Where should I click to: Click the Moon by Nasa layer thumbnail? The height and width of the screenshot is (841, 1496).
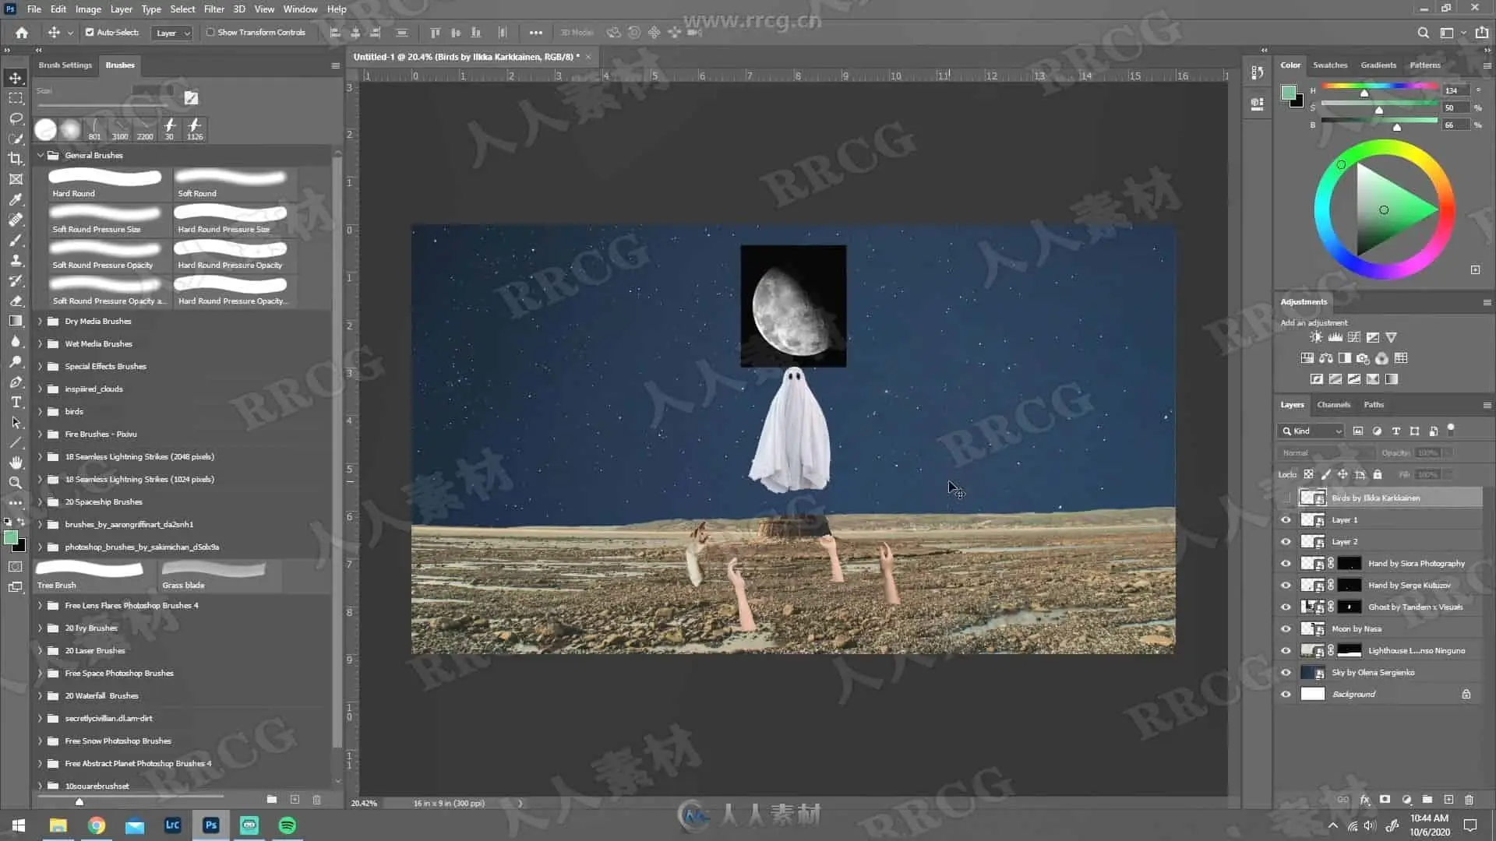coord(1313,628)
